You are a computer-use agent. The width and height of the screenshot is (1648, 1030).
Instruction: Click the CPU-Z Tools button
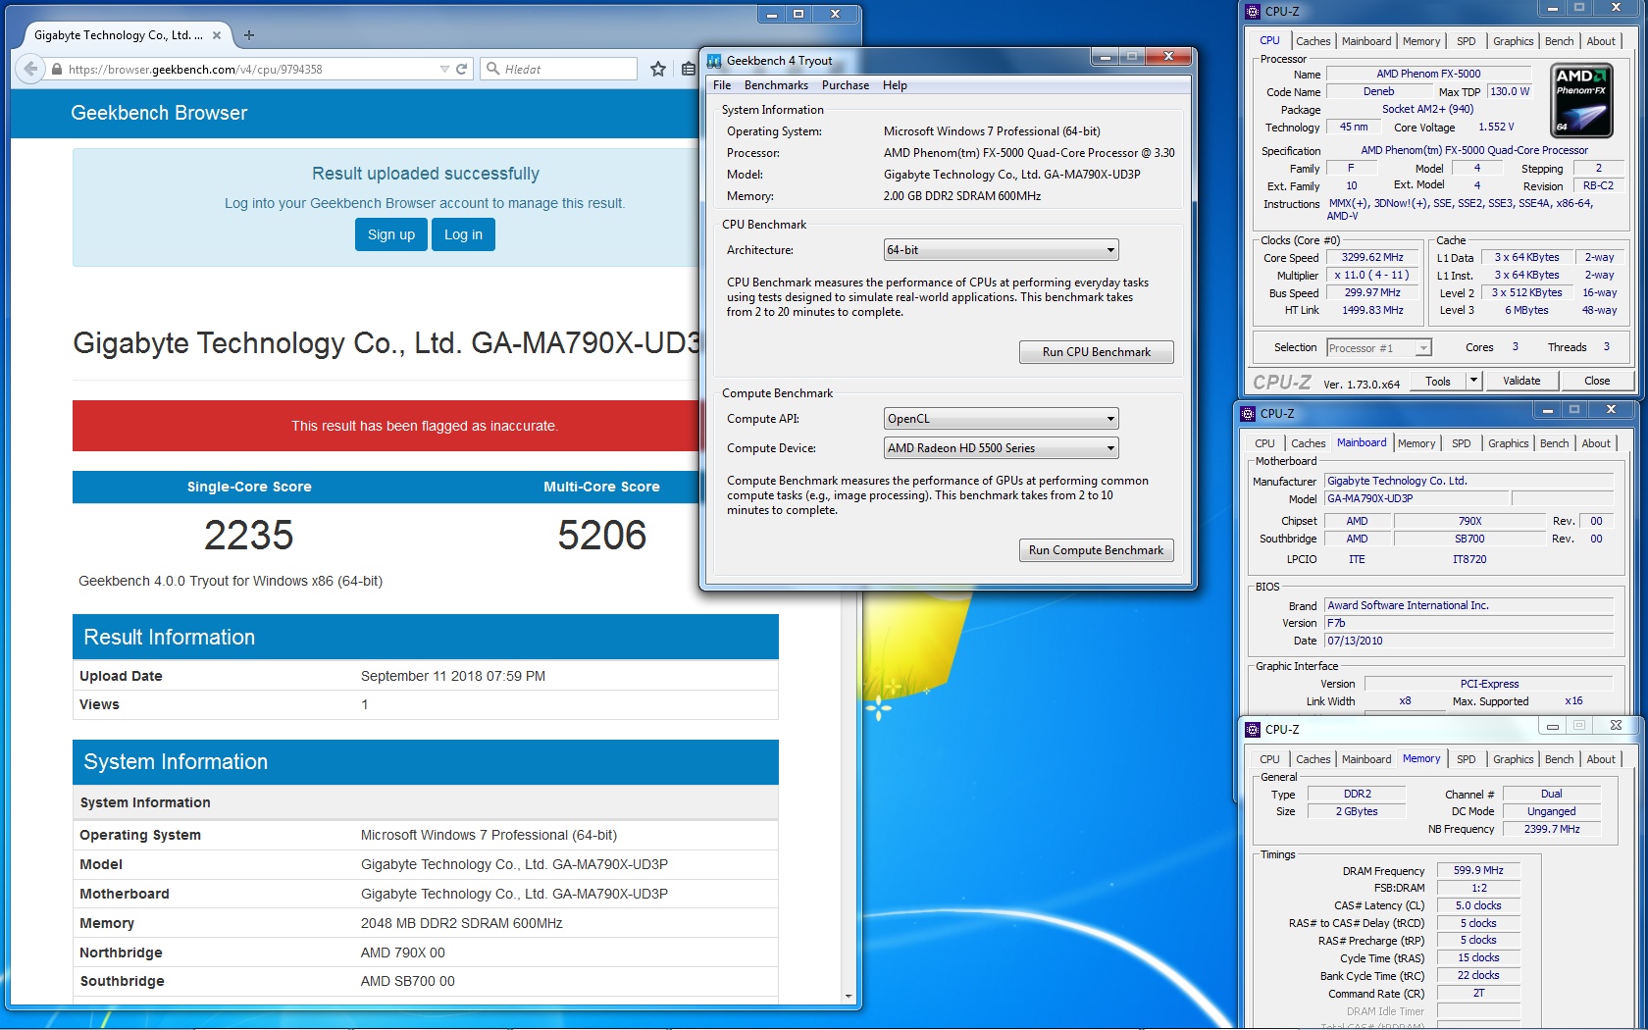coord(1438,381)
